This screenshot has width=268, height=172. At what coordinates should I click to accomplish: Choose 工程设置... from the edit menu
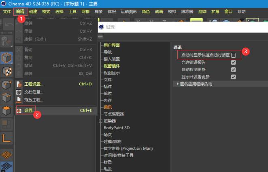coord(56,84)
